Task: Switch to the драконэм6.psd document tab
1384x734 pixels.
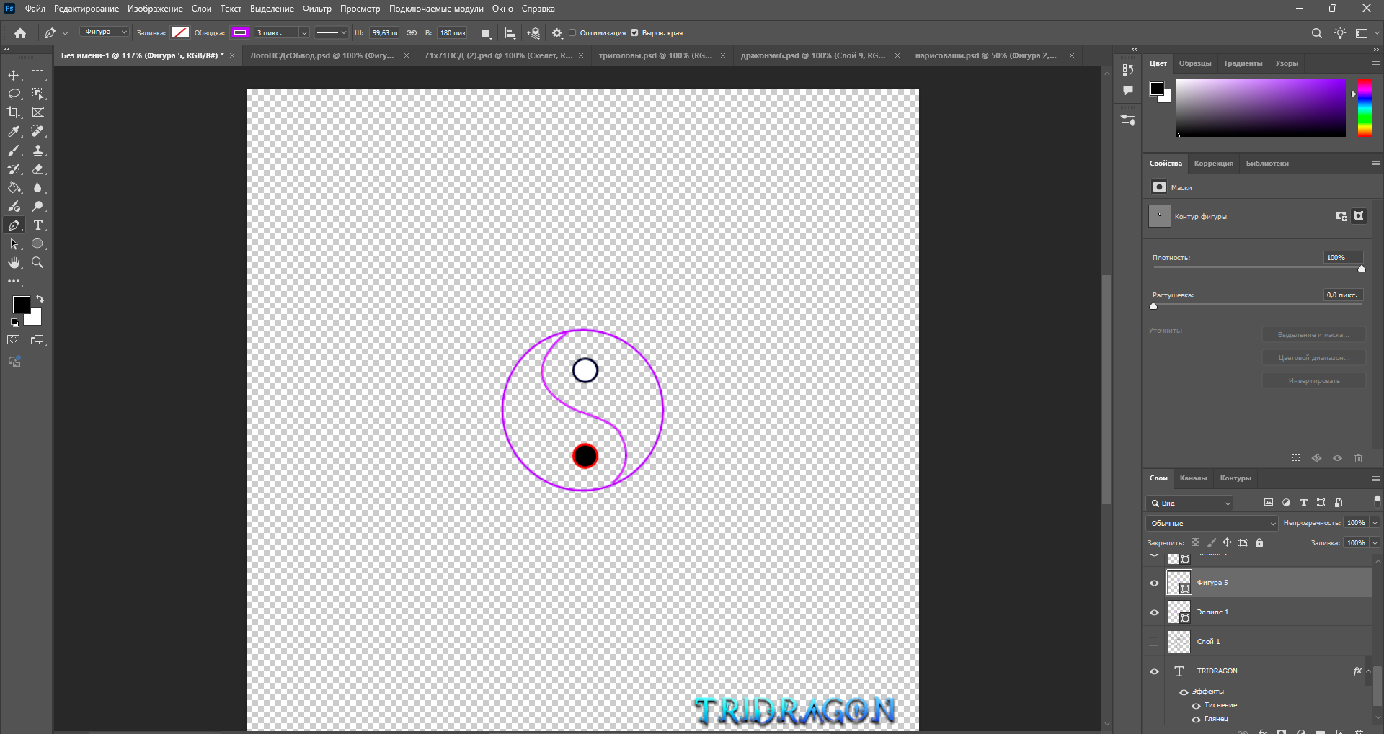Action: click(x=813, y=55)
